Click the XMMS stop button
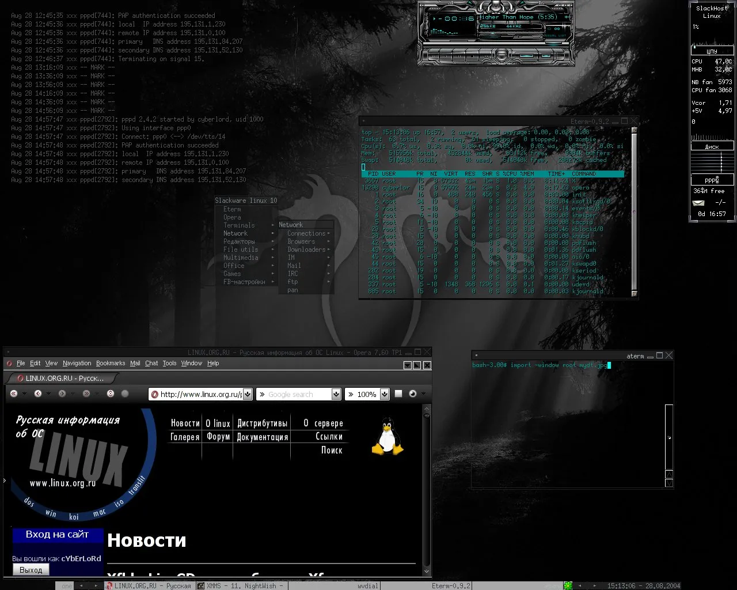The height and width of the screenshot is (590, 737). click(x=472, y=56)
